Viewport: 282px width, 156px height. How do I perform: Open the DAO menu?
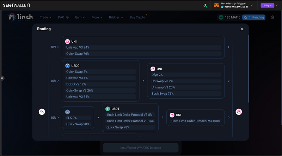pyautogui.click(x=63, y=17)
